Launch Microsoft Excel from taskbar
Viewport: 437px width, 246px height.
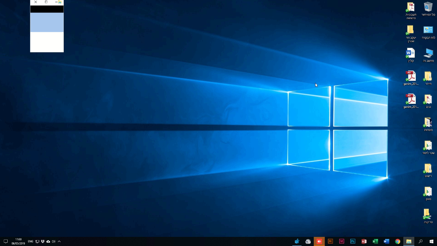[x=375, y=241]
